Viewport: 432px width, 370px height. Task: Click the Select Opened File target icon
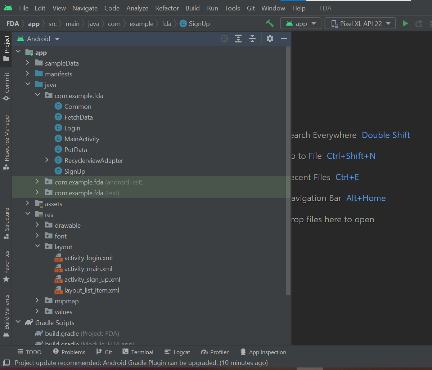224,39
